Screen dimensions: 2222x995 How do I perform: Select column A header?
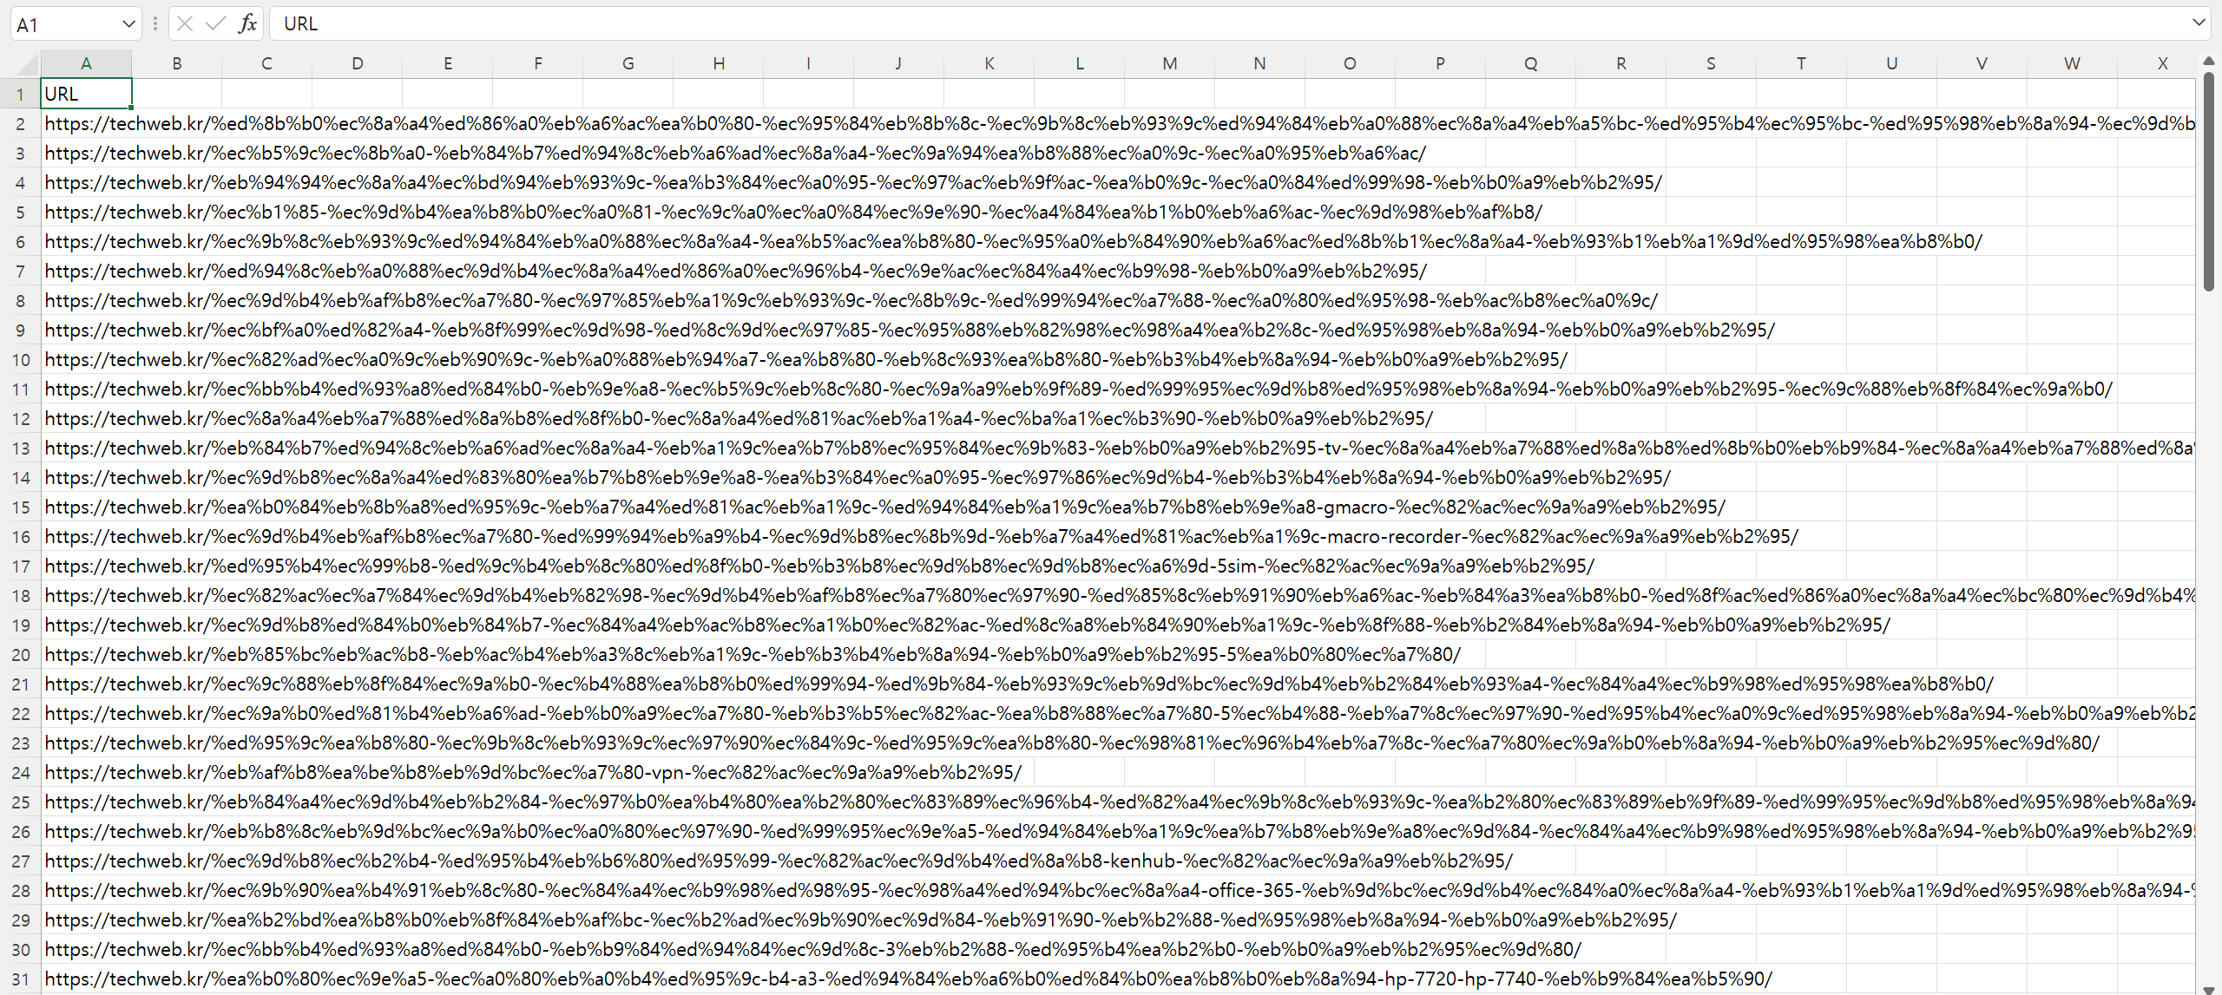coord(86,63)
